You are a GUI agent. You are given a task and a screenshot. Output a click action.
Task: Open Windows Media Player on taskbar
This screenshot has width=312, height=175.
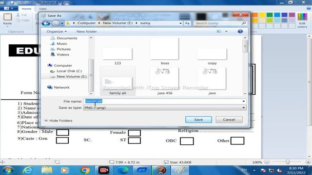point(64,170)
